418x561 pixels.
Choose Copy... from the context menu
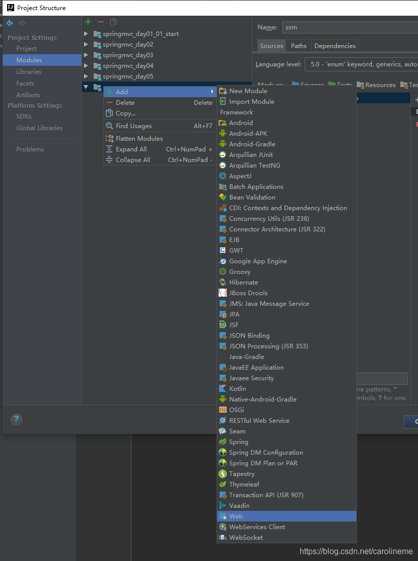click(160, 113)
